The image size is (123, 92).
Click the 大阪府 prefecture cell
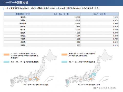23,20
